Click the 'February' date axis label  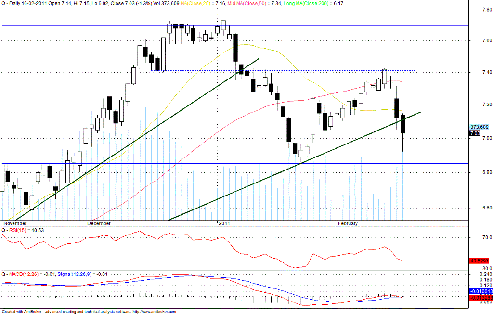(348, 223)
